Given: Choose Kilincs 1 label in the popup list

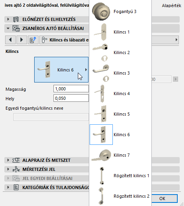Looking at the screenshot, I should tap(121, 32).
